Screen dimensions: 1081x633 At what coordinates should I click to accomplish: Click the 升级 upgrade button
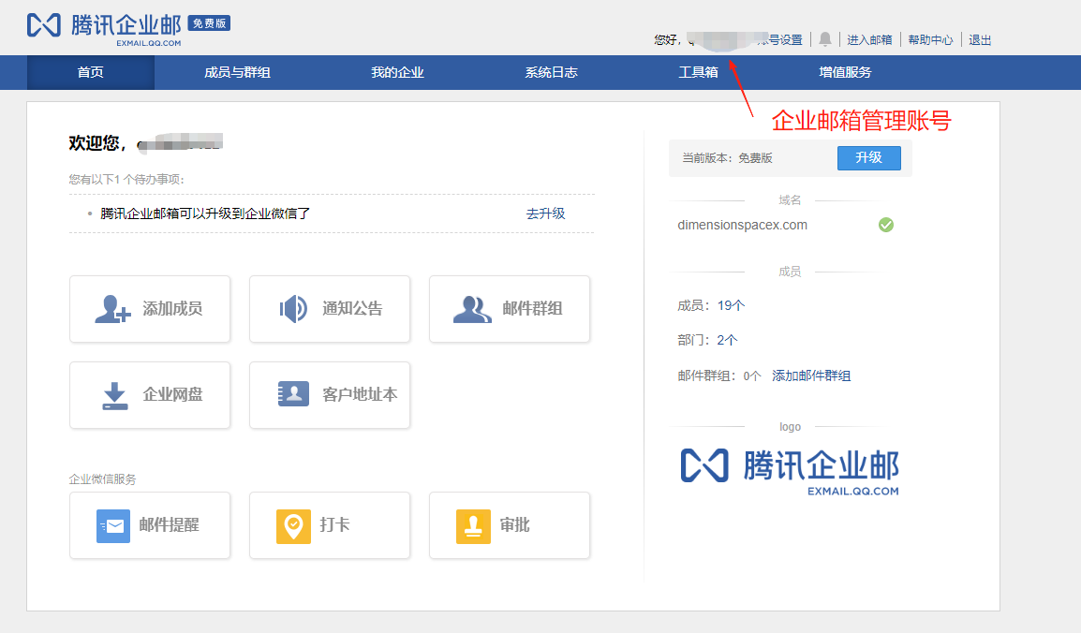click(x=868, y=157)
